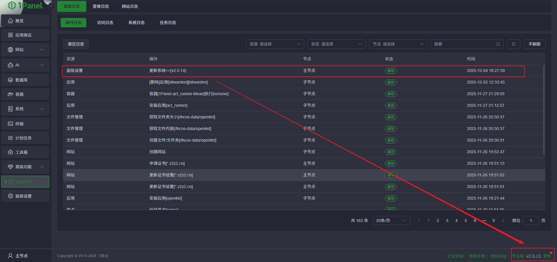Click the 清空日志 button
This screenshot has height=262, width=557.
pos(76,44)
